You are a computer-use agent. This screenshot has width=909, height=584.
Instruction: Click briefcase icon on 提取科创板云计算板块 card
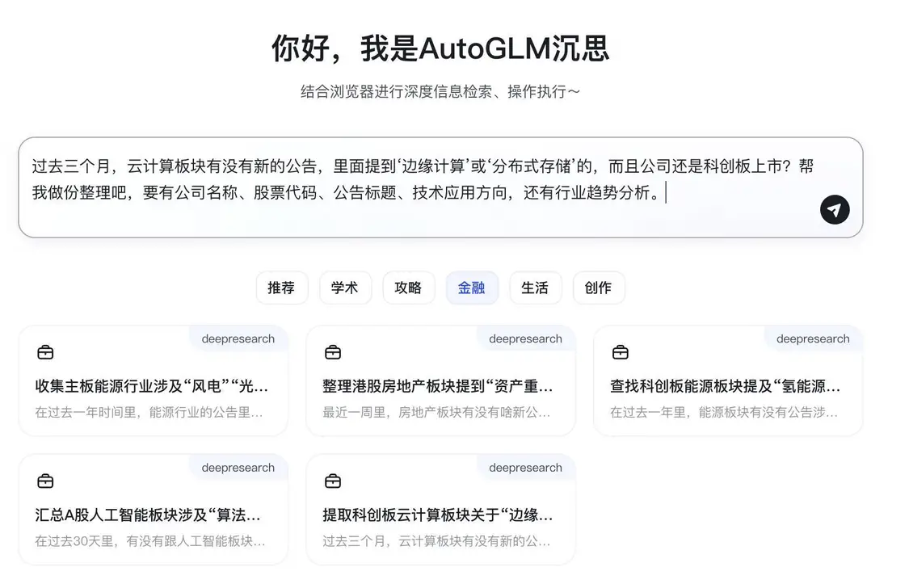[333, 481]
